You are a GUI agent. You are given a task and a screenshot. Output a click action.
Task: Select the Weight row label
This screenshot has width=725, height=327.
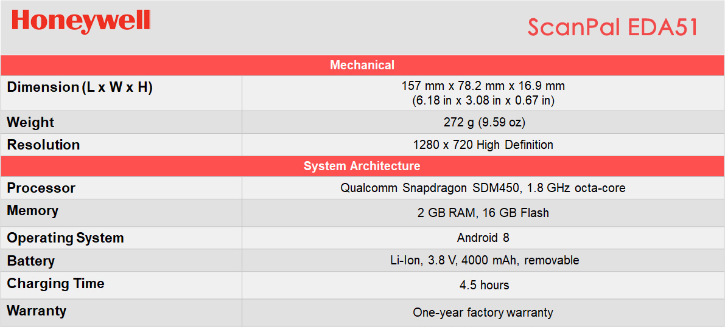(30, 123)
